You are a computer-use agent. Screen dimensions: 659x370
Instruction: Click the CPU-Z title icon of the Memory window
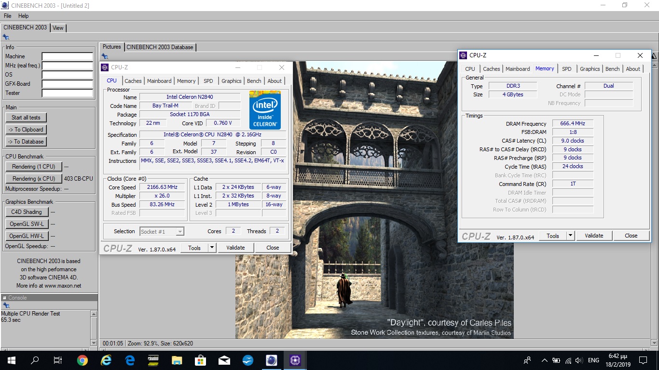click(463, 55)
